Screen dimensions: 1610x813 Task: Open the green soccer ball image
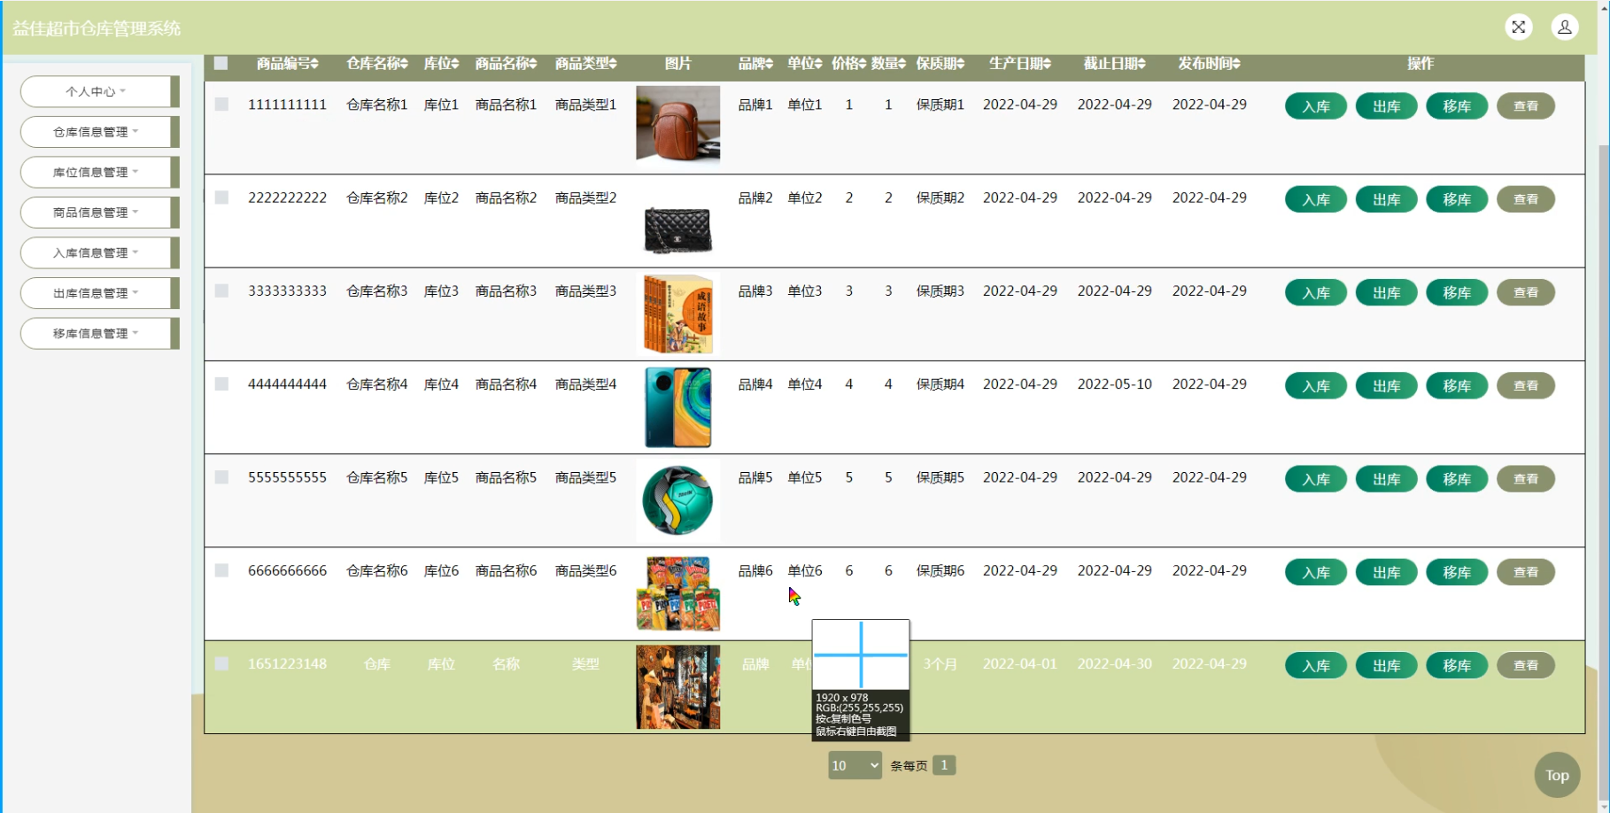coord(677,500)
